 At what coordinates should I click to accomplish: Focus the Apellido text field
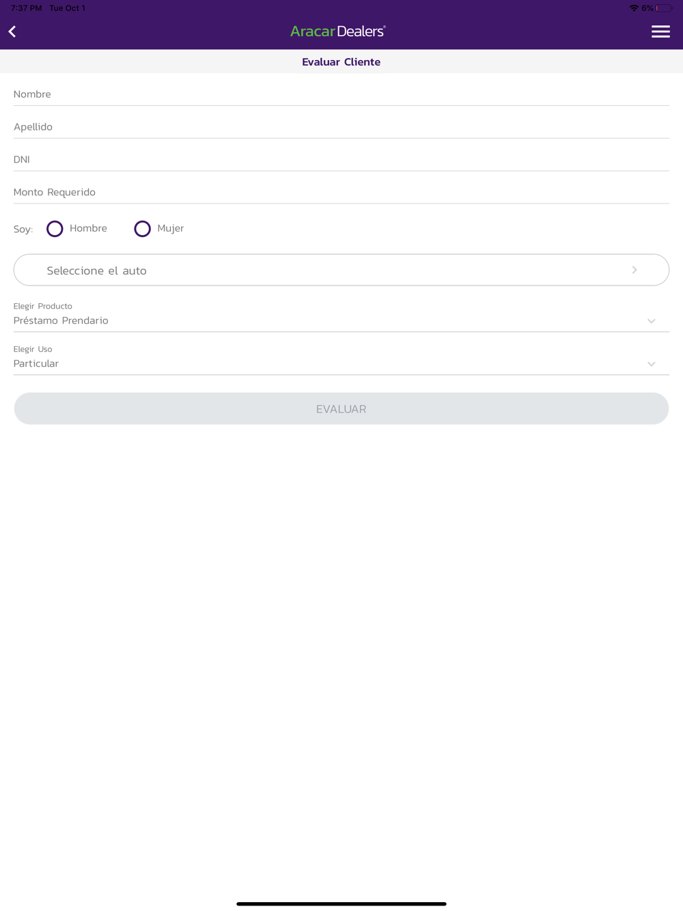(x=341, y=127)
